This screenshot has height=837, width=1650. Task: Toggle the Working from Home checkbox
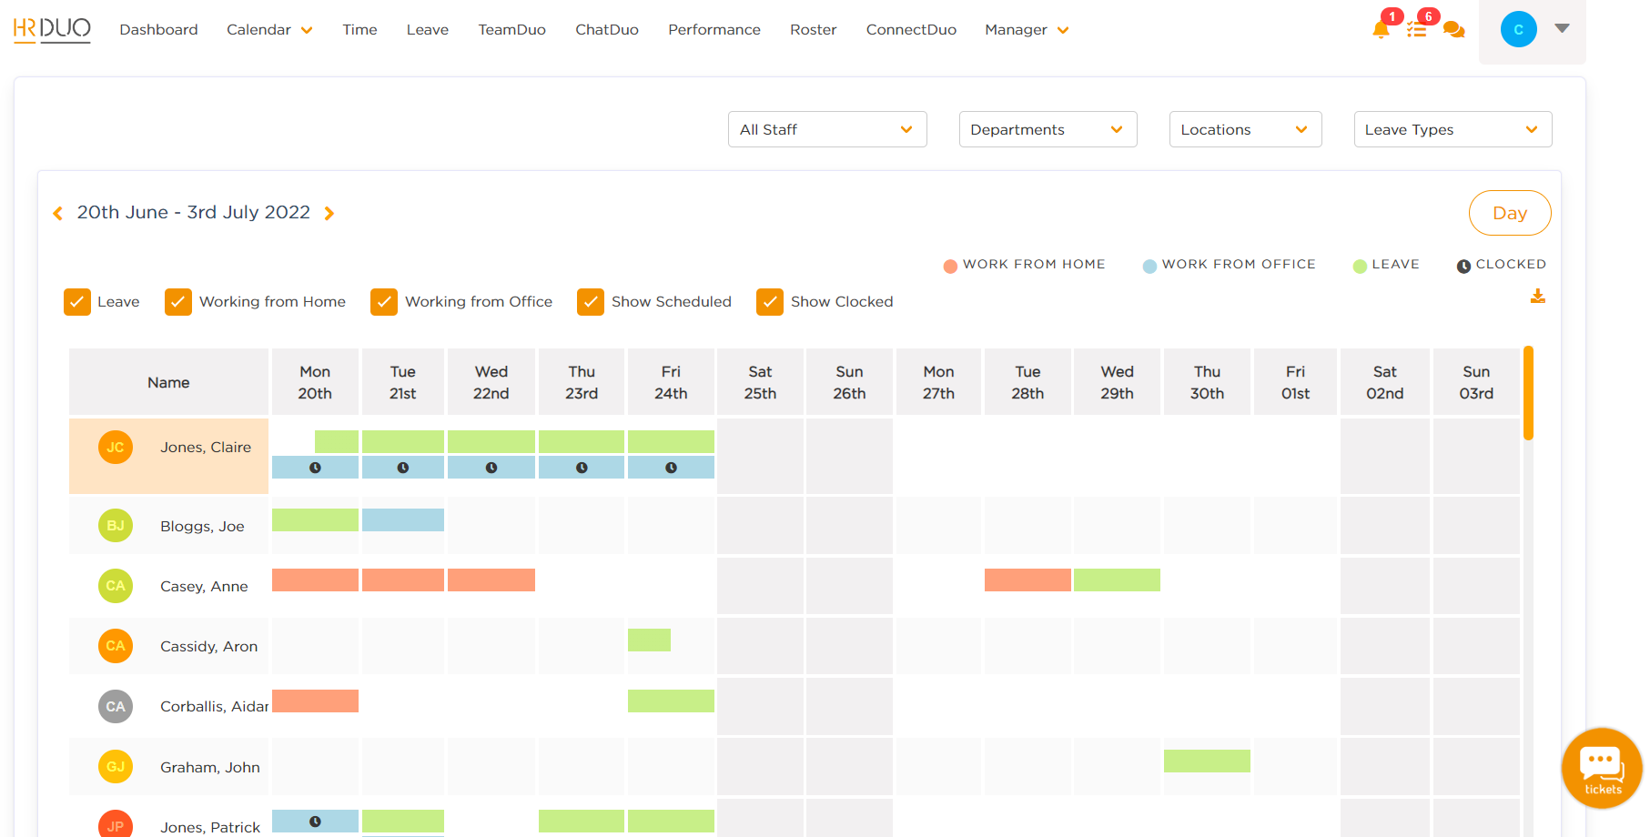(x=178, y=302)
